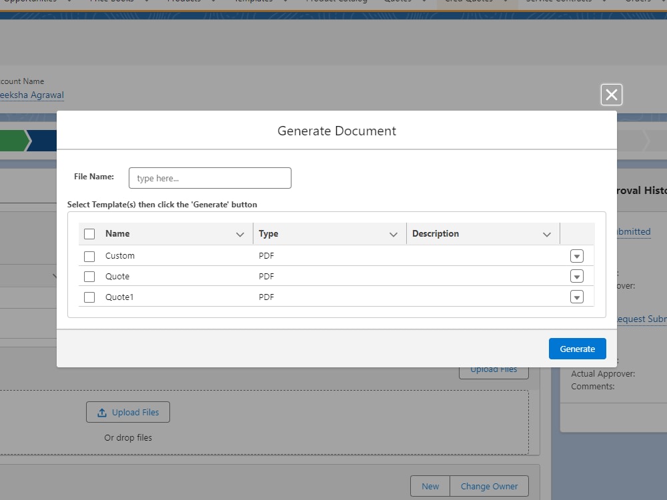
Task: Check the Quote1 template checkbox
Action: [89, 297]
